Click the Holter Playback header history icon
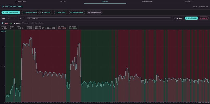The height and width of the screenshot is (104, 210). 3,6
